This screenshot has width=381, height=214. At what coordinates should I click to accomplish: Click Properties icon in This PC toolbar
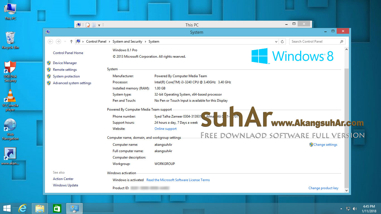pyautogui.click(x=88, y=25)
